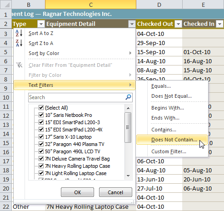Click cell with 08-Aug-10

[x=159, y=70]
